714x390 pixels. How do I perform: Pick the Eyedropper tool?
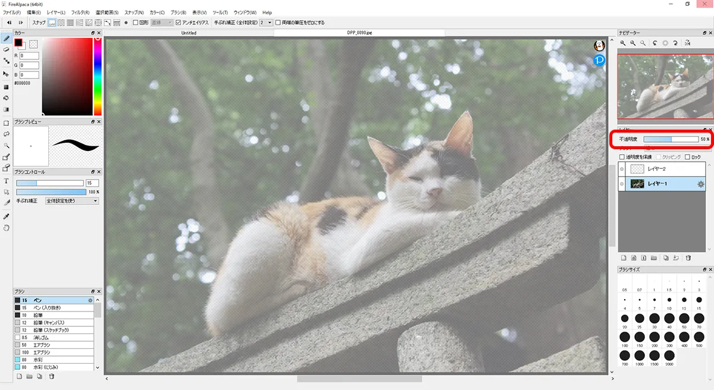coord(6,216)
